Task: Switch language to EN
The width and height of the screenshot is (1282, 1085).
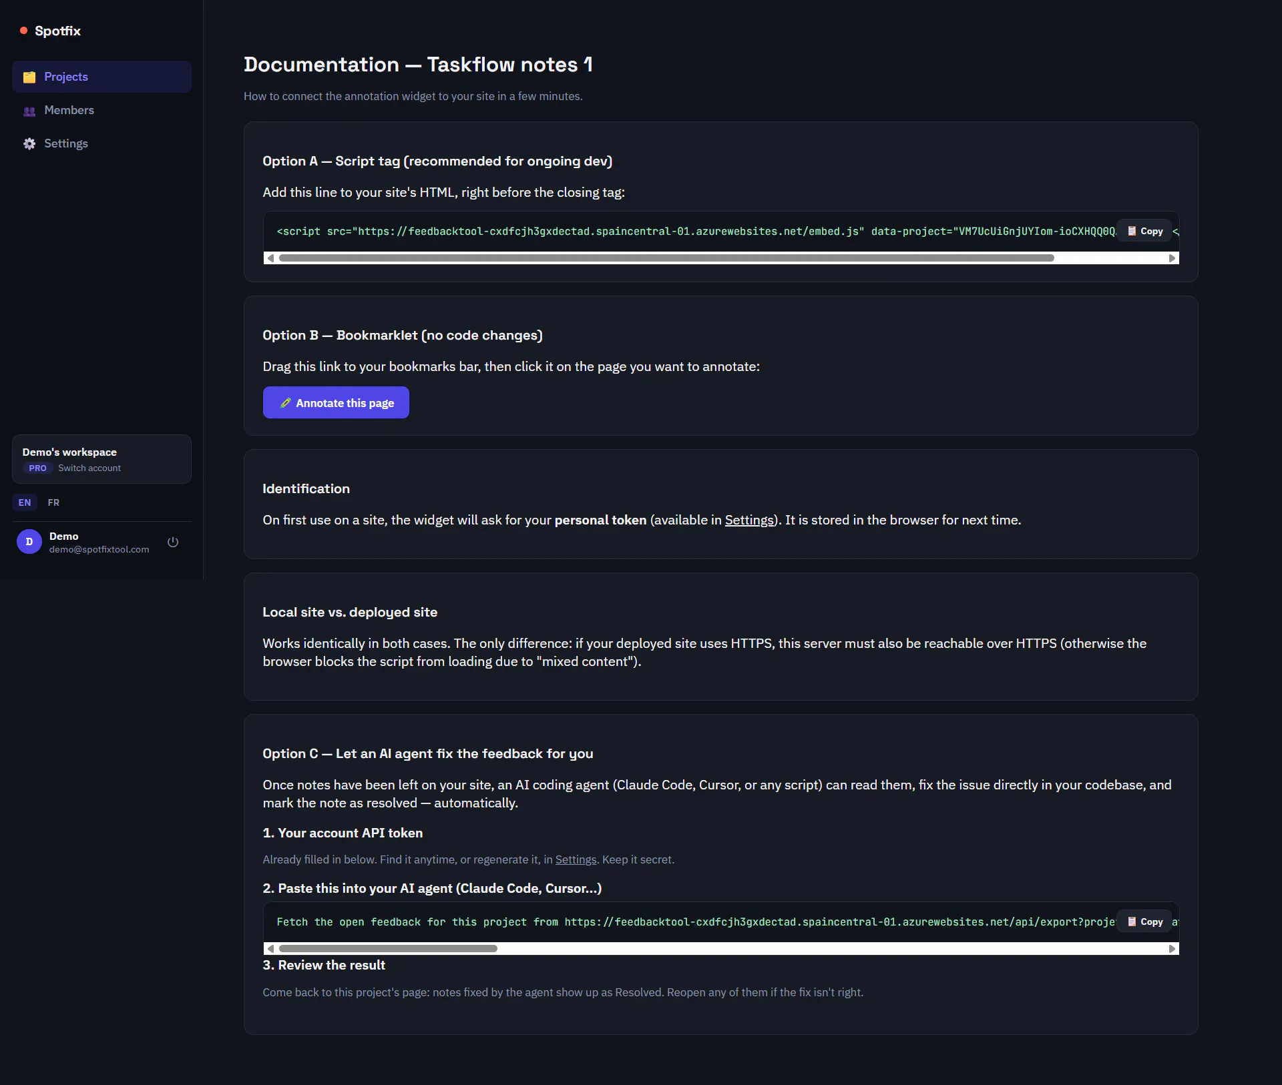Action: 25,502
